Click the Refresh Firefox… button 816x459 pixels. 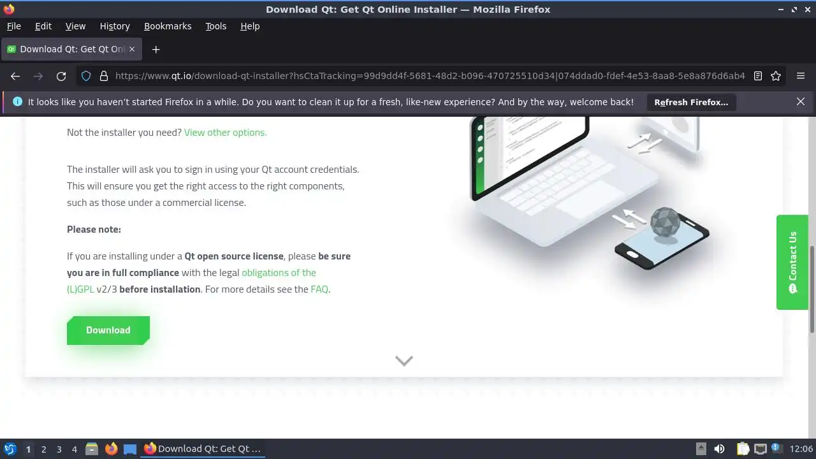pos(691,102)
